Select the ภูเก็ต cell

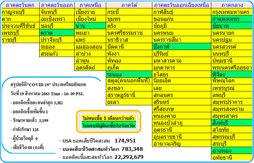tap(129, 67)
